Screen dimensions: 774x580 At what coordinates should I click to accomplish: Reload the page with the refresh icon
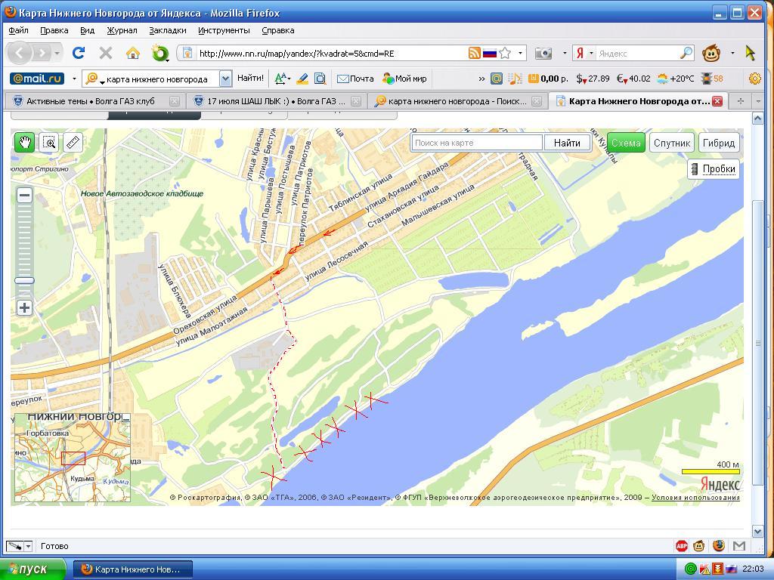tap(78, 53)
